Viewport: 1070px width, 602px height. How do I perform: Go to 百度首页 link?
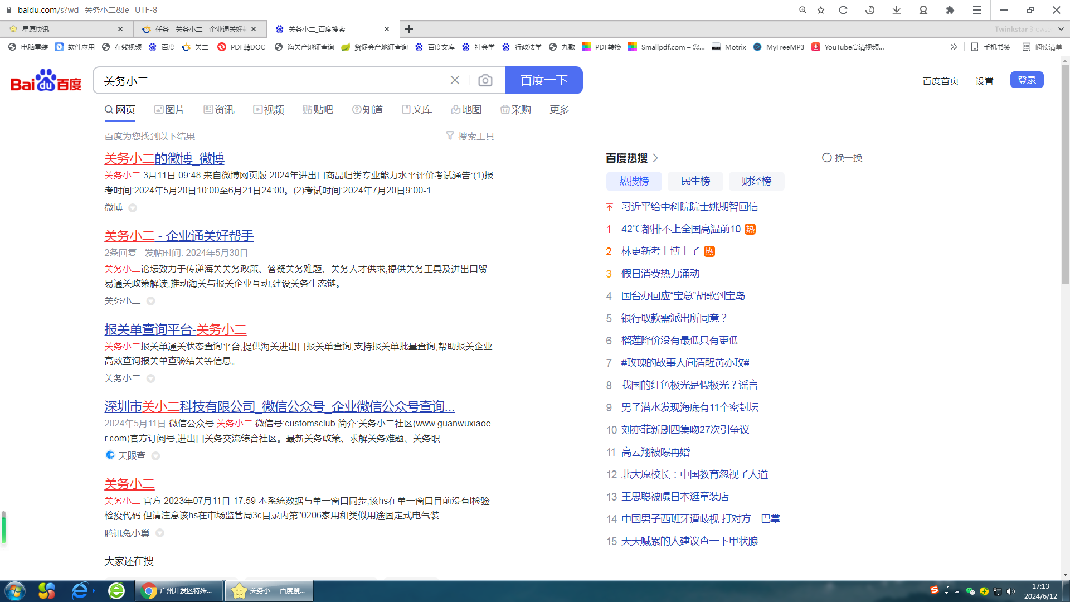(x=941, y=81)
